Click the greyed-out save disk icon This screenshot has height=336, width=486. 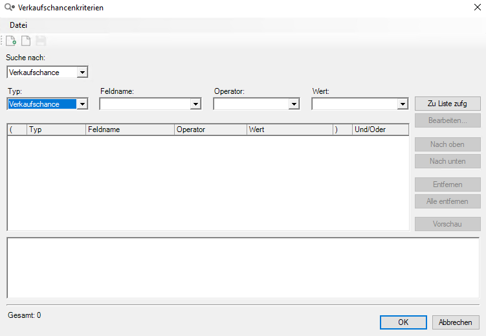point(41,41)
